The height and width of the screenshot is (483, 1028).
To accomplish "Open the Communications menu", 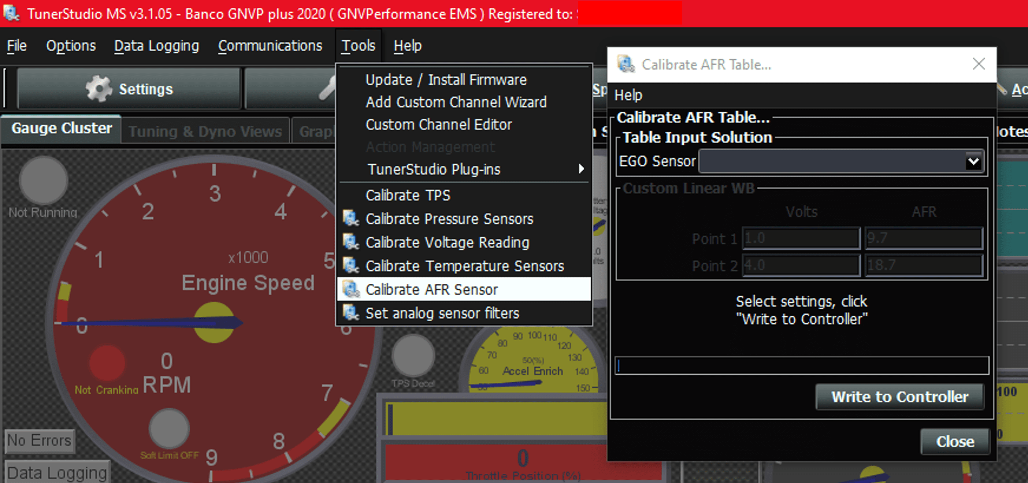I will (x=270, y=46).
